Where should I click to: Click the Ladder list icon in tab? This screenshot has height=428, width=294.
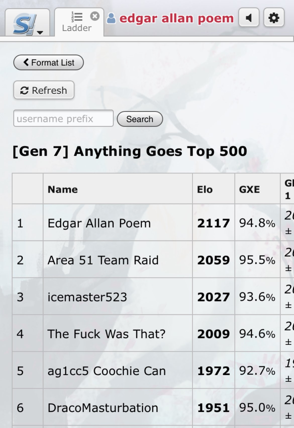click(x=77, y=17)
